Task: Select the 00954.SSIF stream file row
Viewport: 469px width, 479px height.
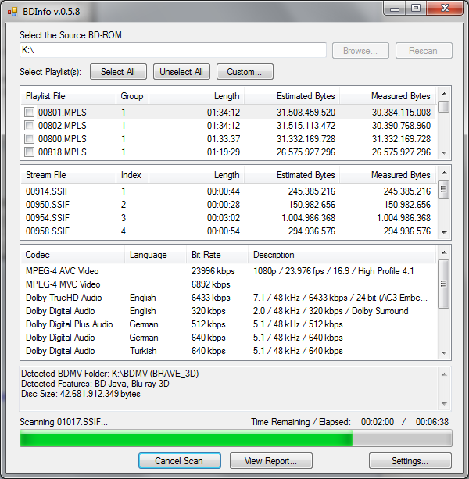Action: coord(48,218)
